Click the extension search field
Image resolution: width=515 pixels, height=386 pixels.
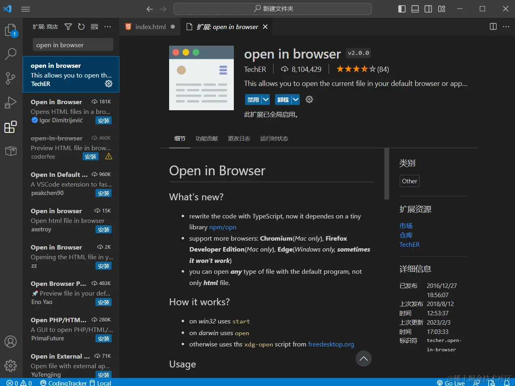73,45
